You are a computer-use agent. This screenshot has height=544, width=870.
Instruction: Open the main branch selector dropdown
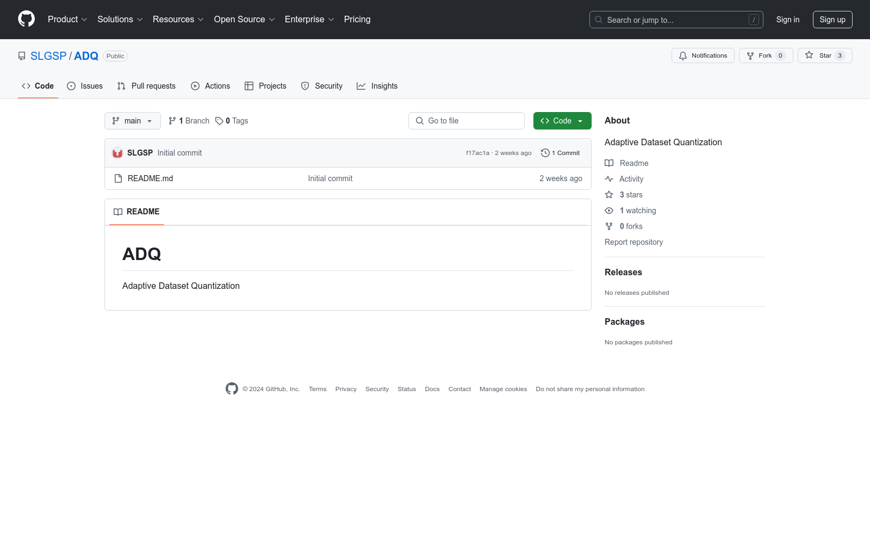click(x=133, y=121)
